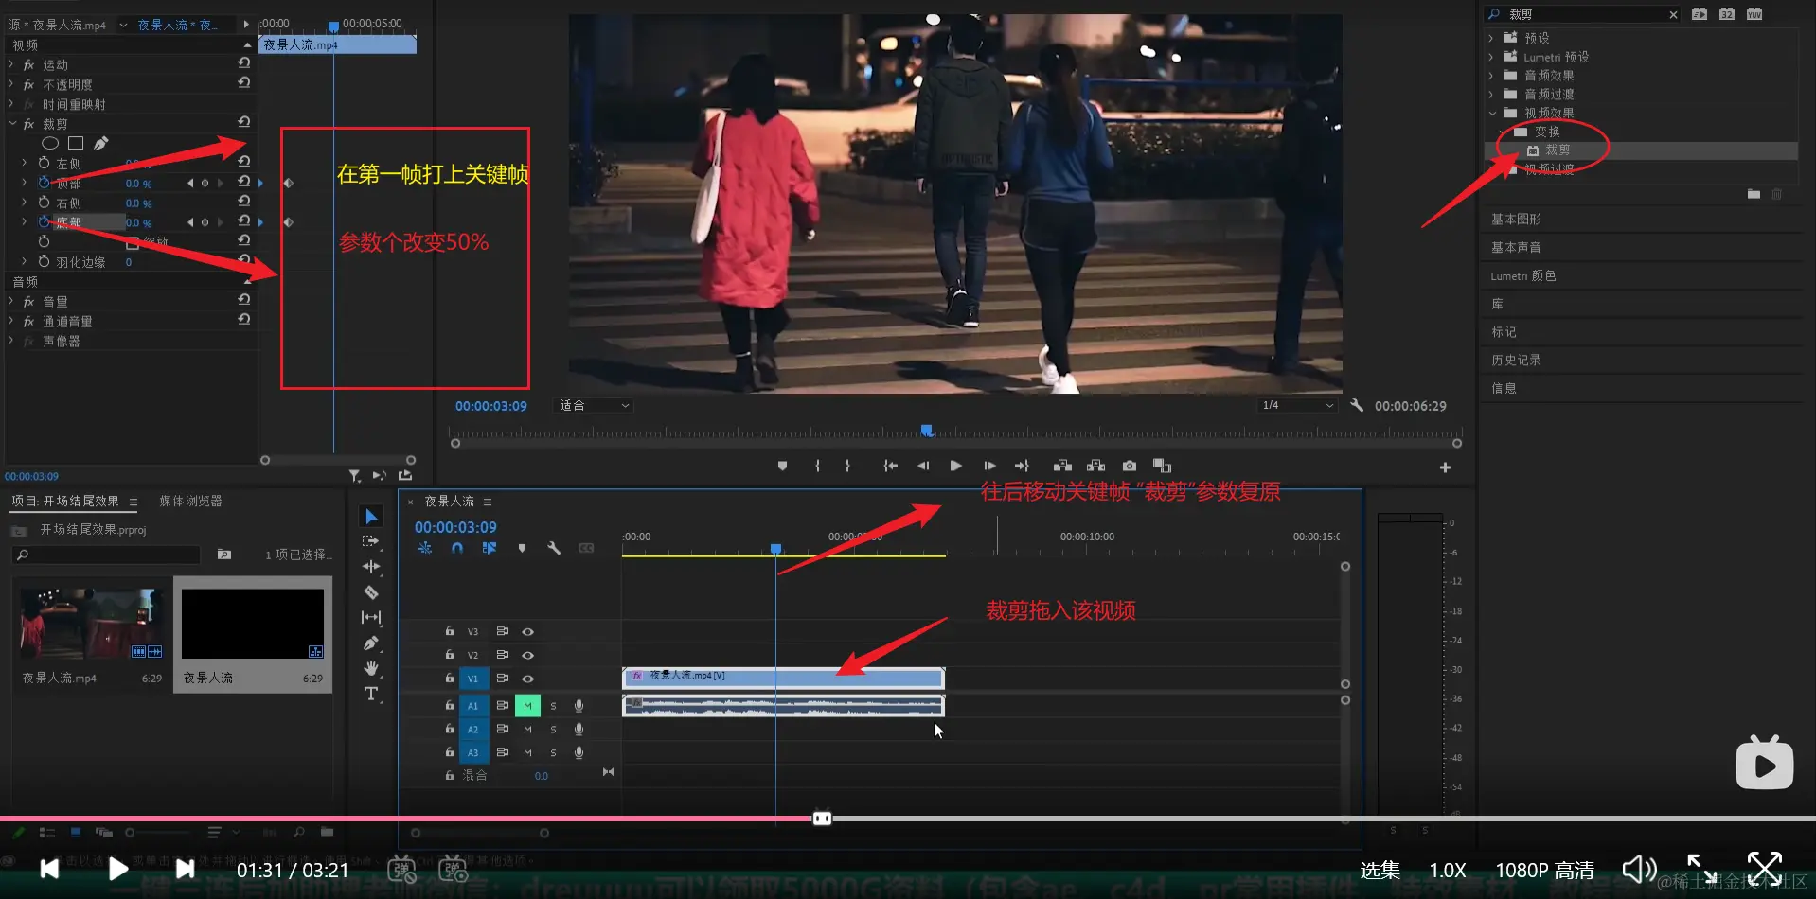
Task: Open the 基本图形 panel
Action: [1516, 220]
